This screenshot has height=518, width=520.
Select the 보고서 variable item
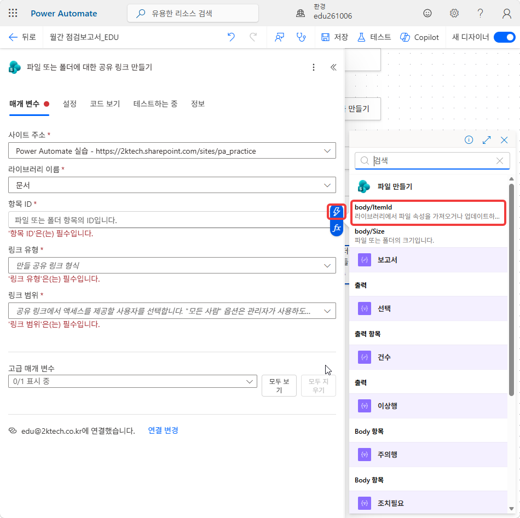pos(429,260)
